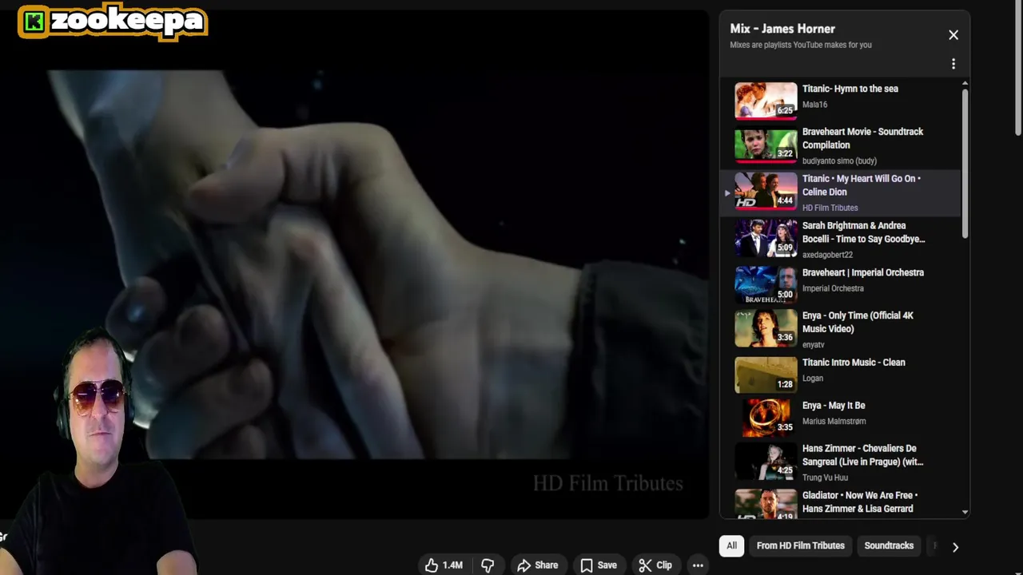Screen dimensions: 1023x575
Task: Open the playlist three-dot options menu
Action: [x=953, y=64]
